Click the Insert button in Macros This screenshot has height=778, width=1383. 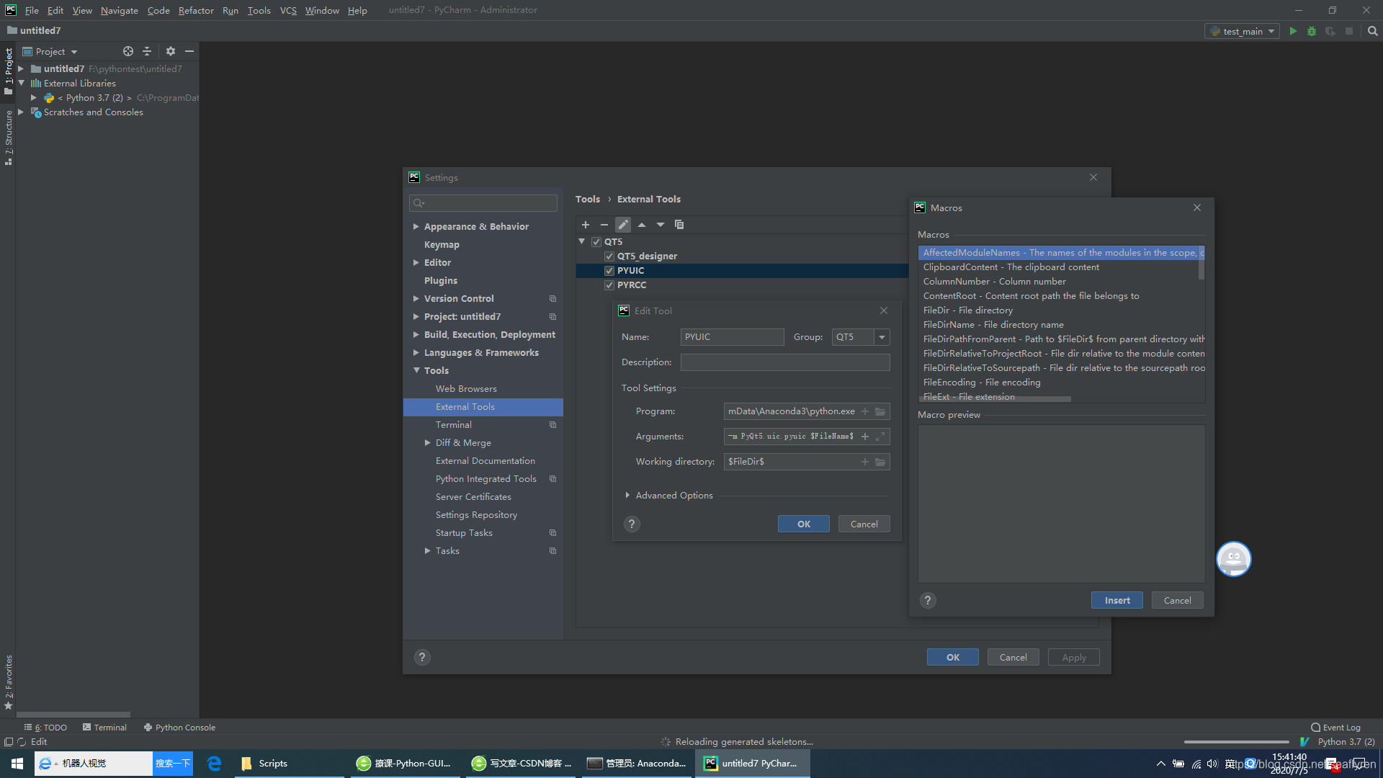coord(1116,601)
